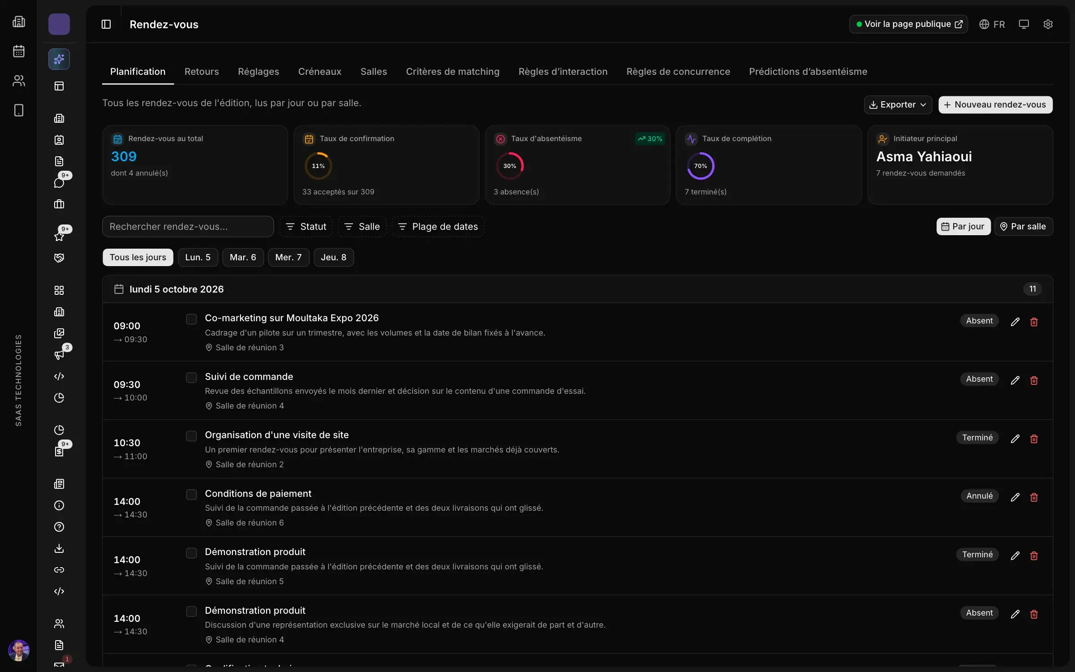Select the Jeu. 8 day chip
Viewport: 1075px width, 672px height.
(334, 258)
